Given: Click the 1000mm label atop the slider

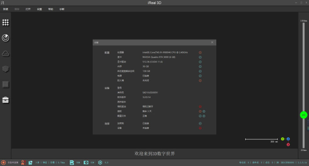Looking at the screenshot, I should [x=304, y=21].
